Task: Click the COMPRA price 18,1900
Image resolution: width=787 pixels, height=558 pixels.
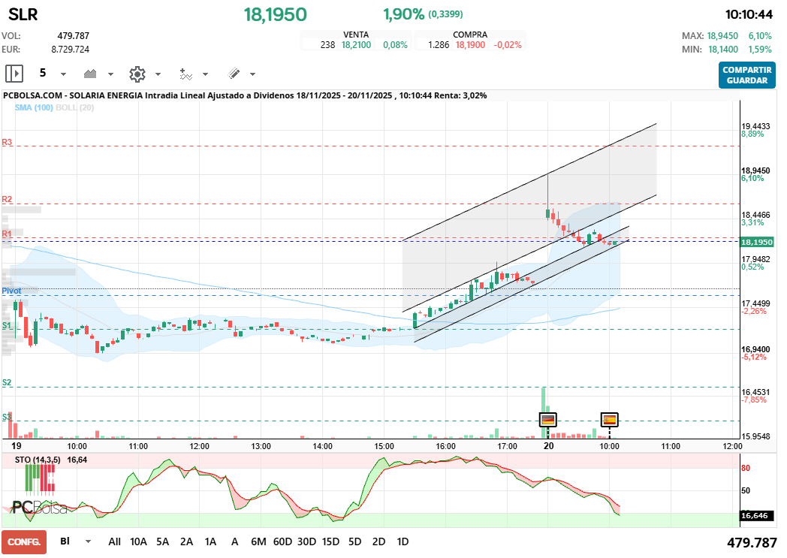Action: click(470, 44)
